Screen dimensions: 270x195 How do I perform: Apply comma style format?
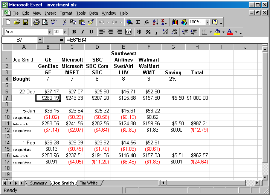(x=156, y=32)
